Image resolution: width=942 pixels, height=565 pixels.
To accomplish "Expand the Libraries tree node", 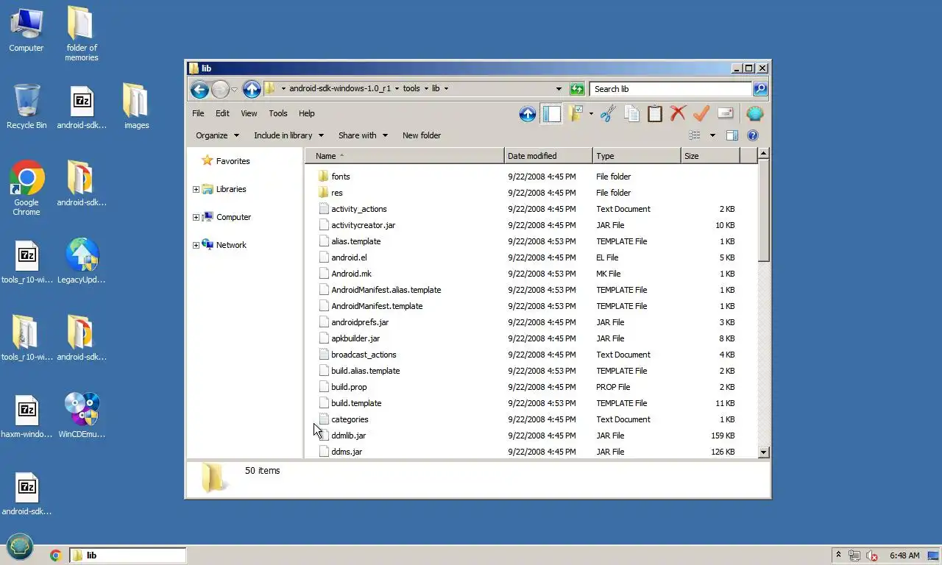I will (x=196, y=189).
